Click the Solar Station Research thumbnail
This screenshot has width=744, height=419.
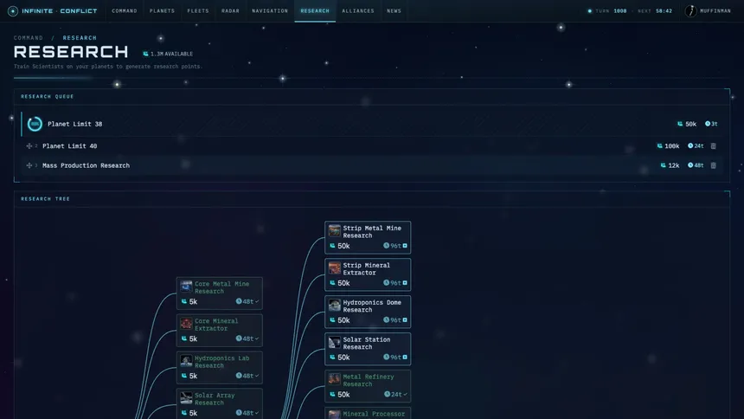coord(335,342)
